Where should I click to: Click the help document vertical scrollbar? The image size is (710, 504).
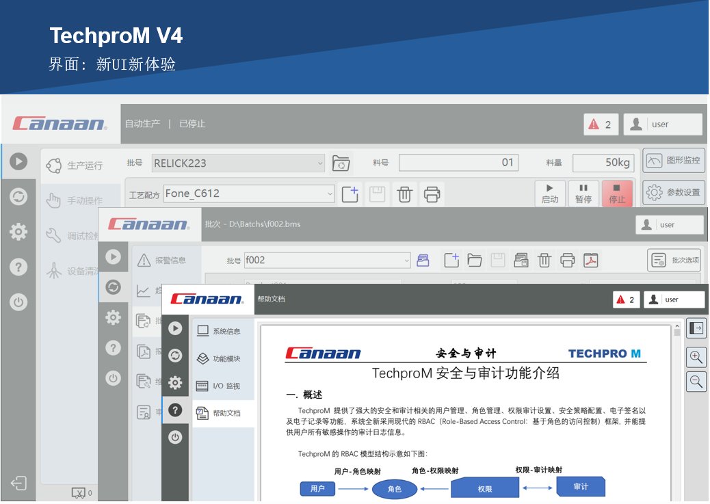pos(677,412)
